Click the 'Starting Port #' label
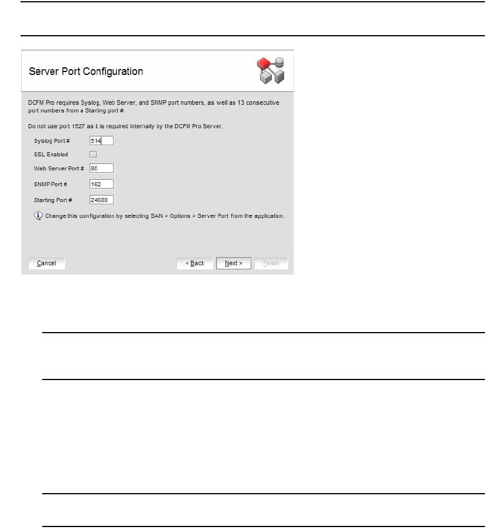 click(53, 200)
